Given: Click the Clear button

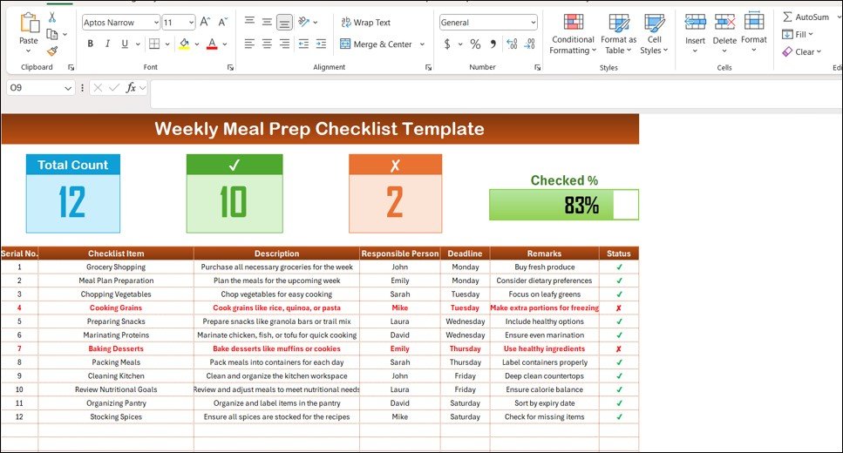Looking at the screenshot, I should [x=802, y=51].
